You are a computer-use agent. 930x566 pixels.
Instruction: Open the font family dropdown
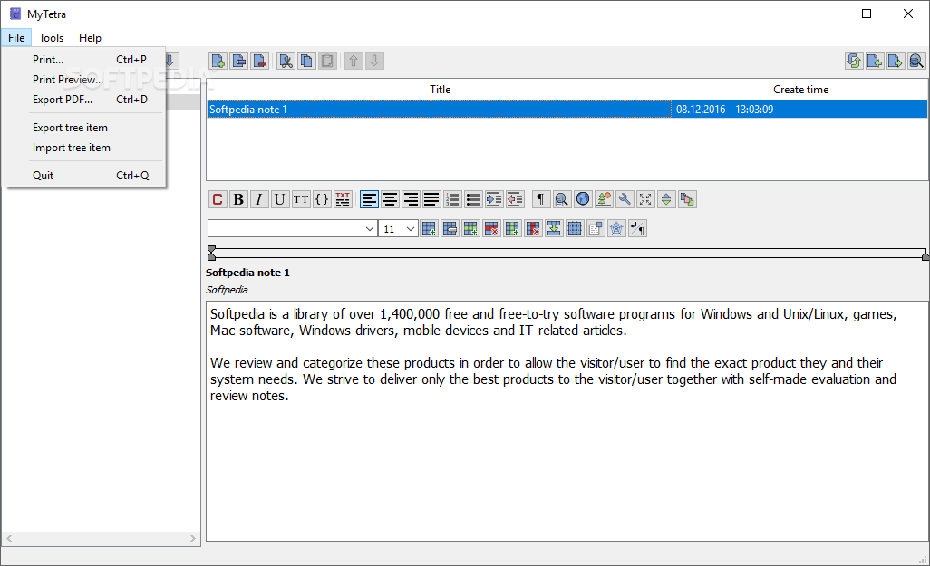tap(293, 229)
